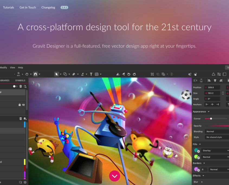This screenshot has width=229, height=185.
Task: Open the Blending mode Normal dropdown
Action: point(217,131)
